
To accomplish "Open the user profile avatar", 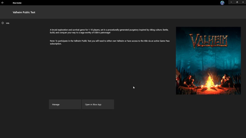I will click(x=222, y=3).
